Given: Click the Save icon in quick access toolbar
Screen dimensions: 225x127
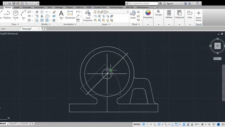Looking at the screenshot, I should pos(14,3).
